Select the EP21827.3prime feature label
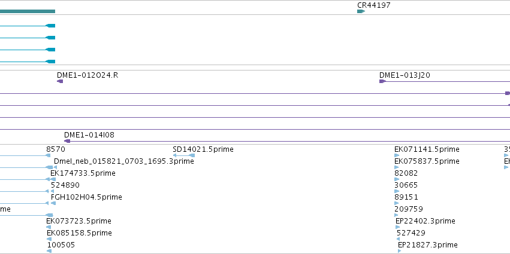The width and height of the screenshot is (510, 254). click(x=428, y=245)
